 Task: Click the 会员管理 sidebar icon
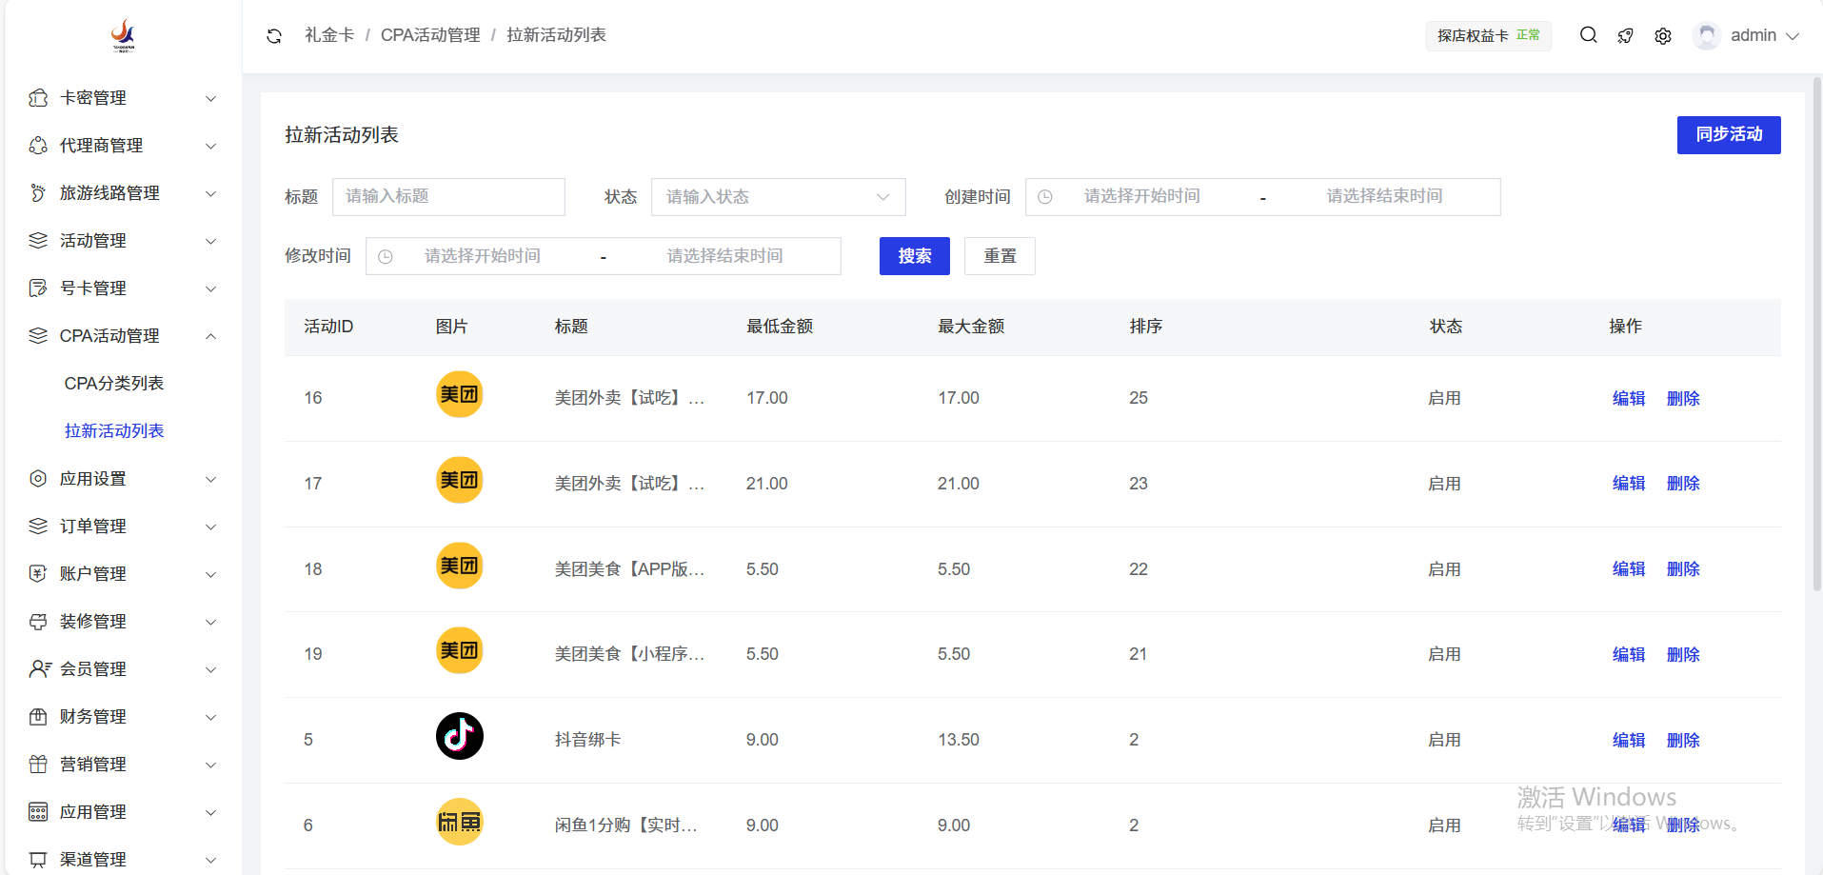click(x=39, y=669)
